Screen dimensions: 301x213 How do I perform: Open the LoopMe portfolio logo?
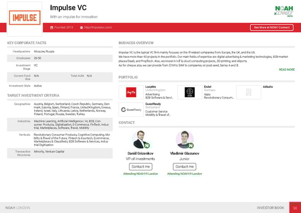tap(131, 92)
